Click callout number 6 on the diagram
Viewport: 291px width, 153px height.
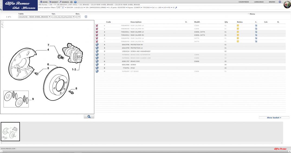48,64
